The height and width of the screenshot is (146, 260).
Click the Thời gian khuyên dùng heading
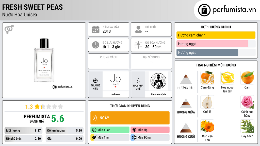[130, 106]
